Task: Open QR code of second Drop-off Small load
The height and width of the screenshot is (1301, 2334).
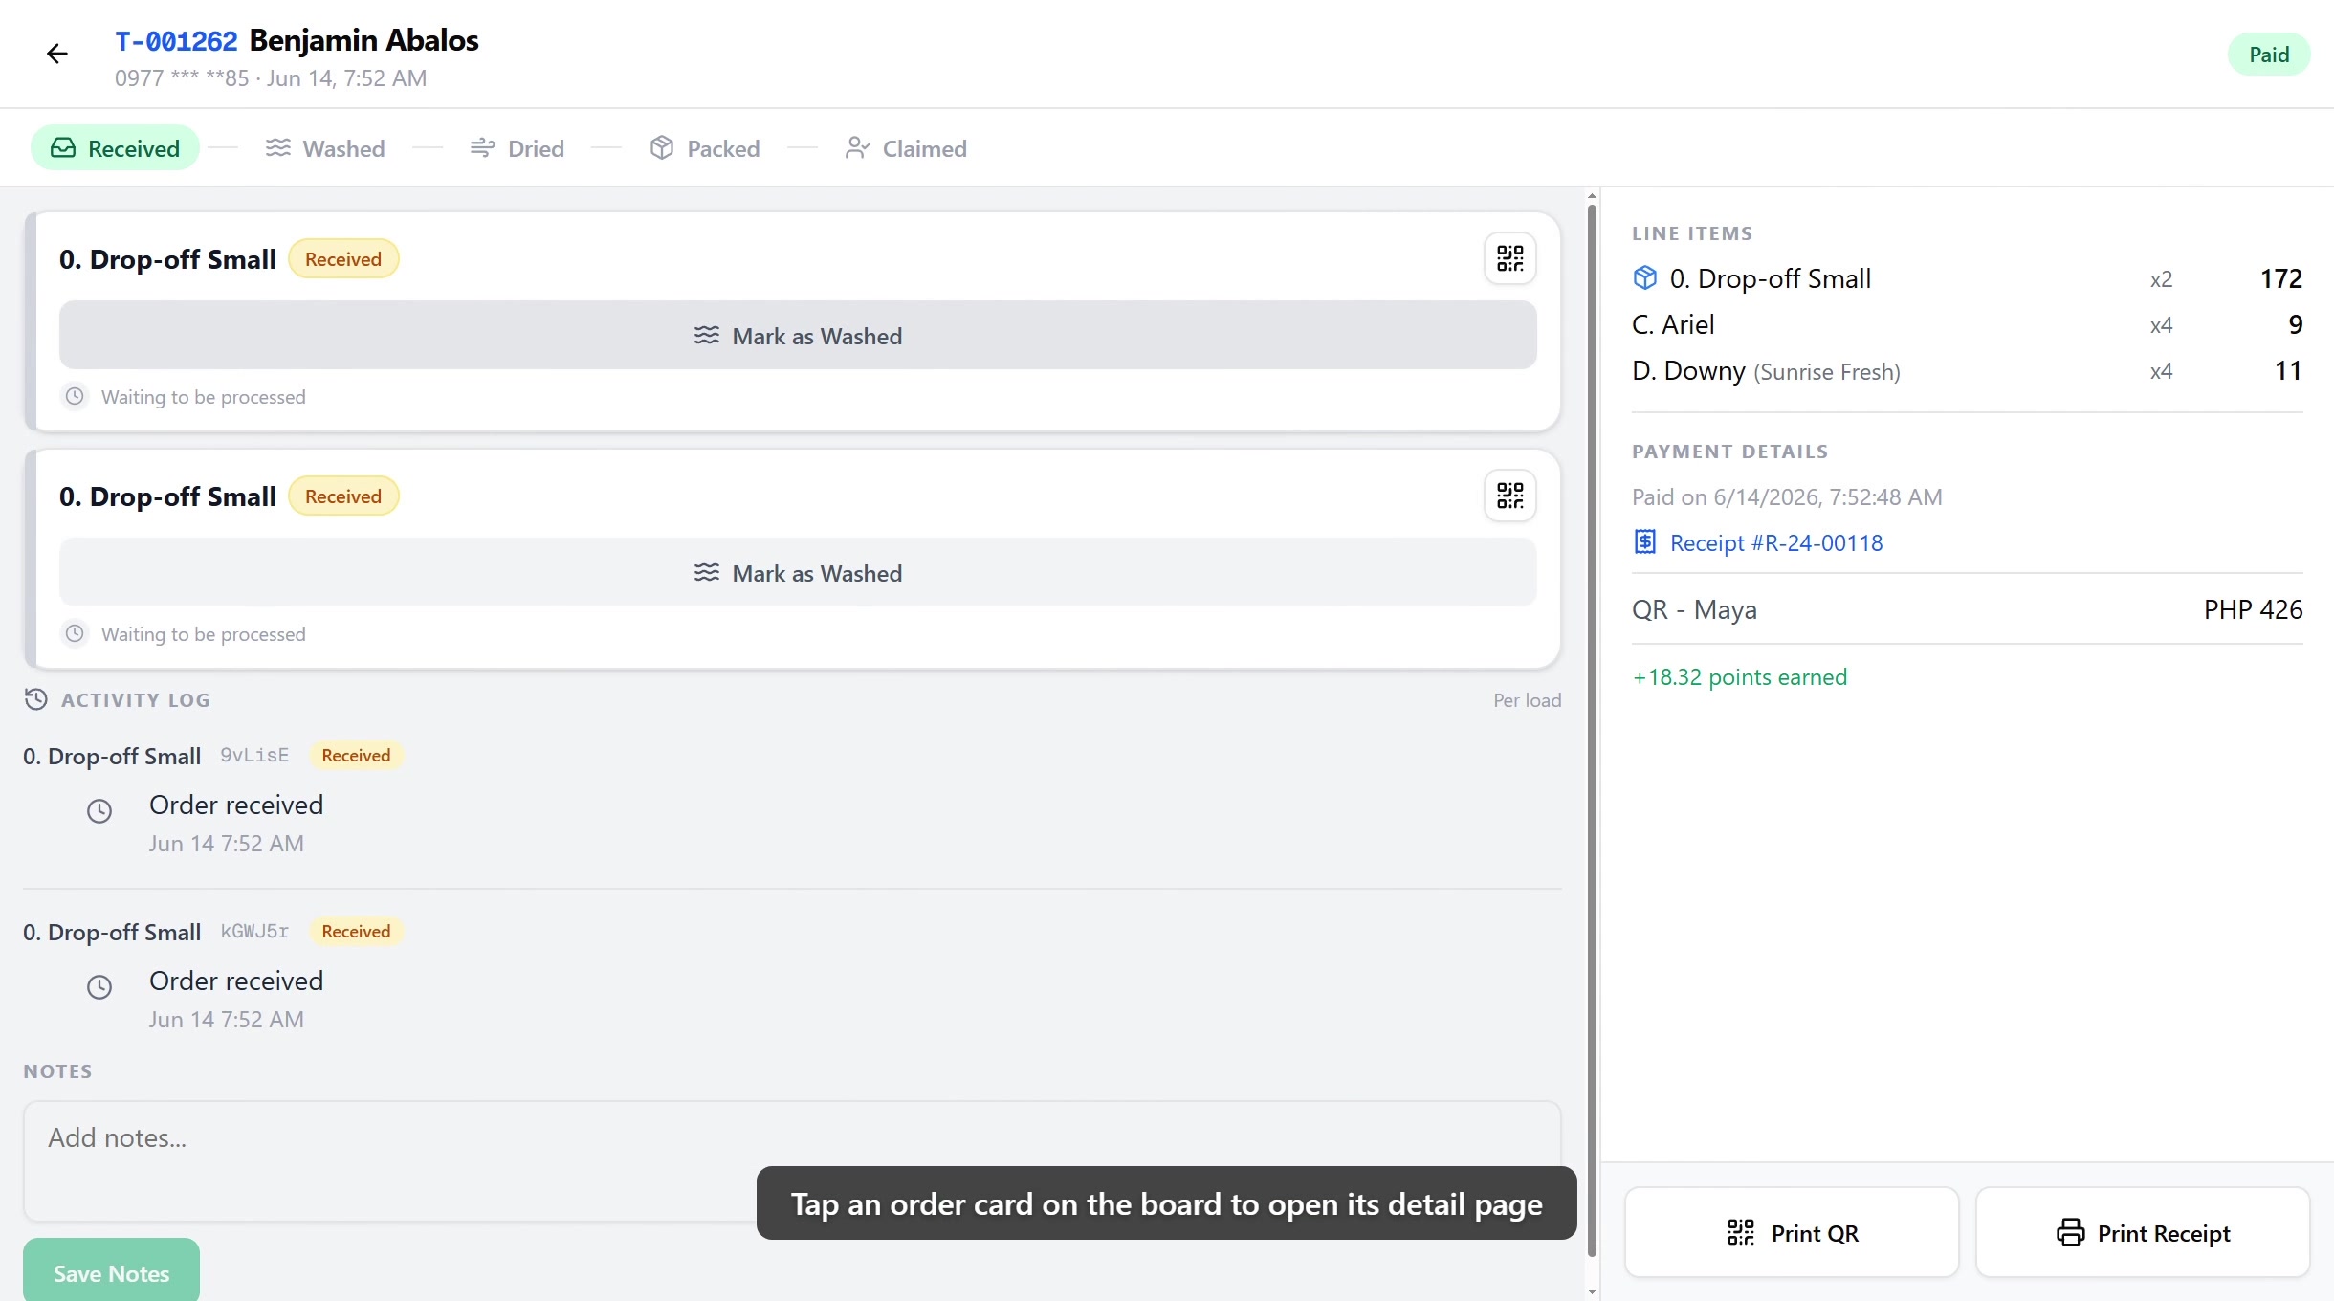Action: click(1510, 496)
